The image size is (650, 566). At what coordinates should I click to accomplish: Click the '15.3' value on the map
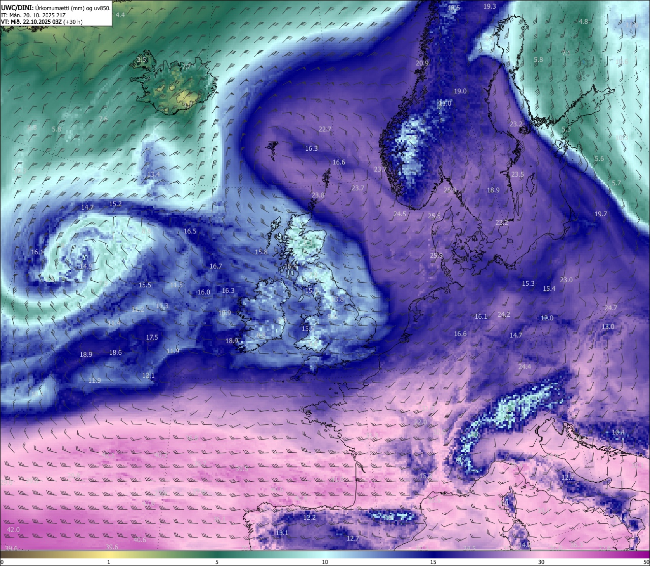(528, 284)
